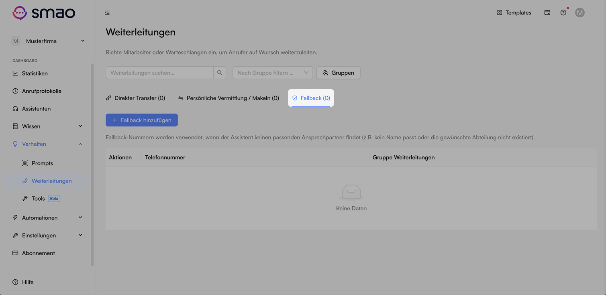Focus the Weiterleitungen suchen search field
606x295 pixels.
point(159,73)
